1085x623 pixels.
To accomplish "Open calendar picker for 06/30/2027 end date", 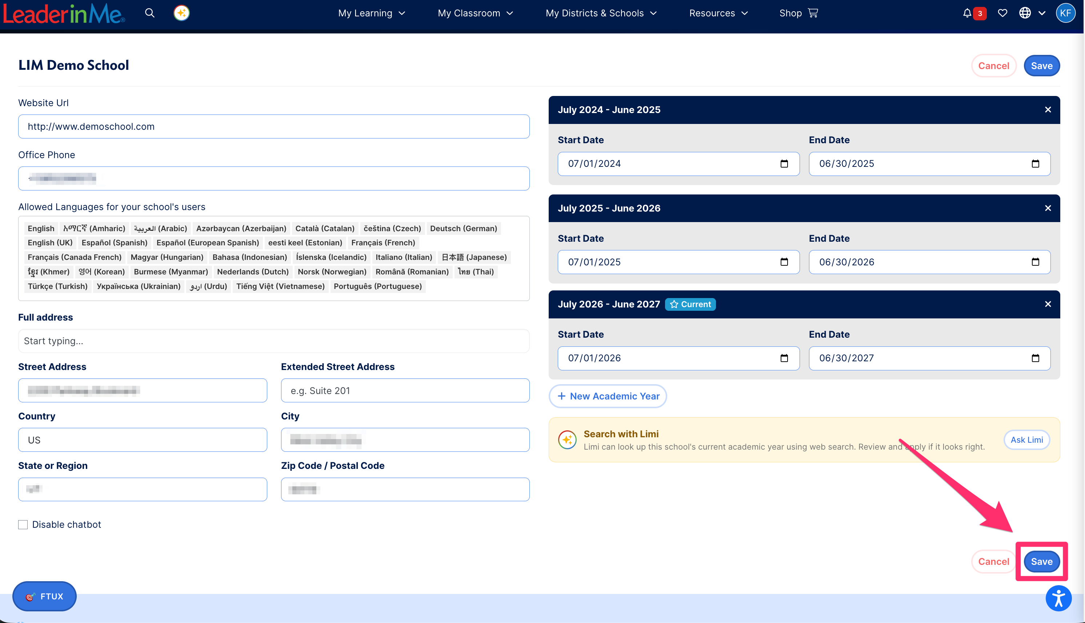I will (1035, 358).
